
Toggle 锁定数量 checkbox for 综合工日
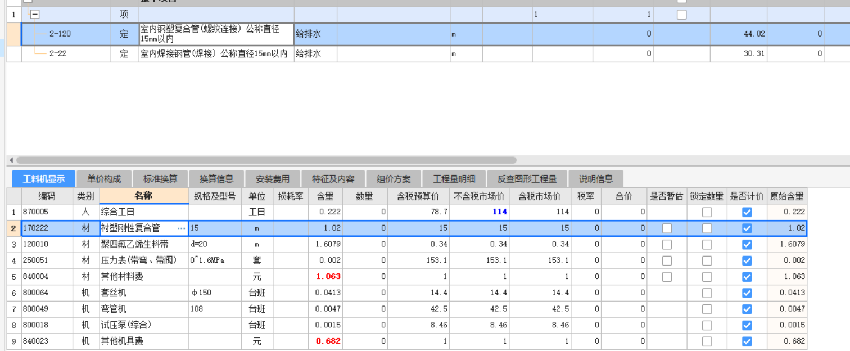pyautogui.click(x=707, y=212)
